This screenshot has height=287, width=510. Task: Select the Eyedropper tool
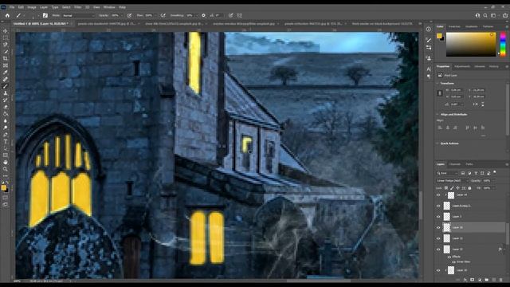click(6, 73)
